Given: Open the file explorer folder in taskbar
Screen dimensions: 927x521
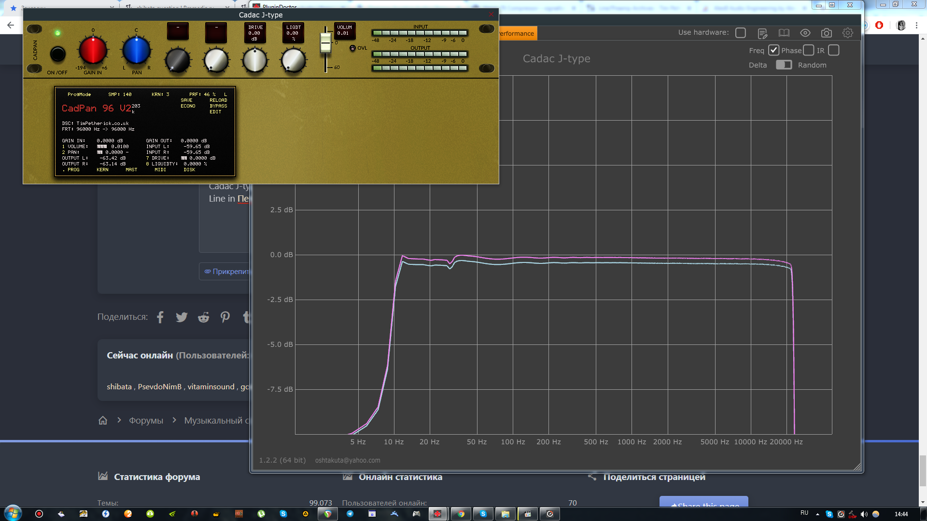Looking at the screenshot, I should tap(505, 514).
